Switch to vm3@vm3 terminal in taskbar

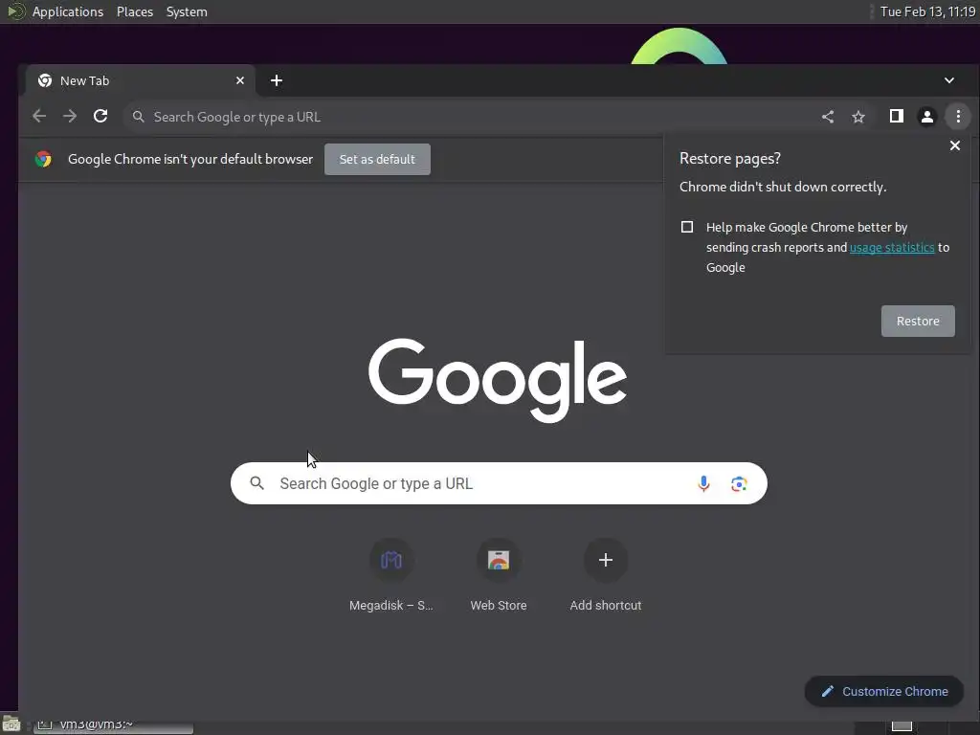point(113,725)
